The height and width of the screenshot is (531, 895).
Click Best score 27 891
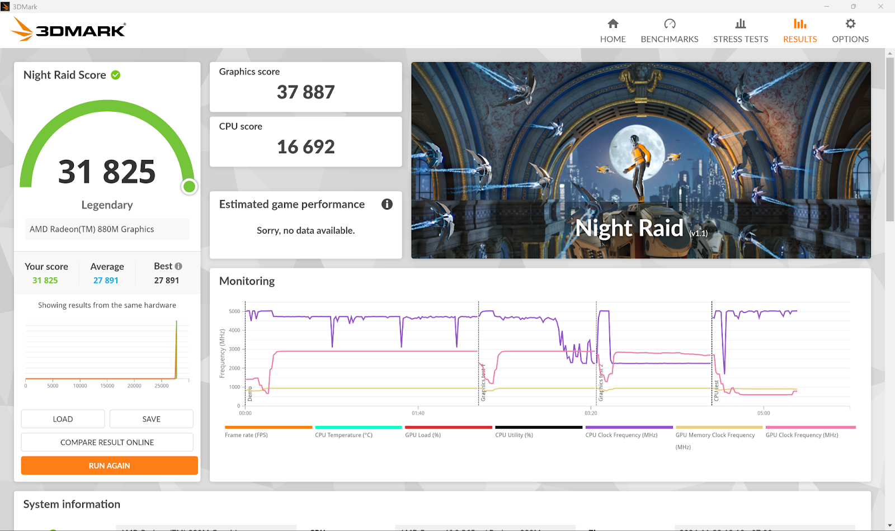167,281
